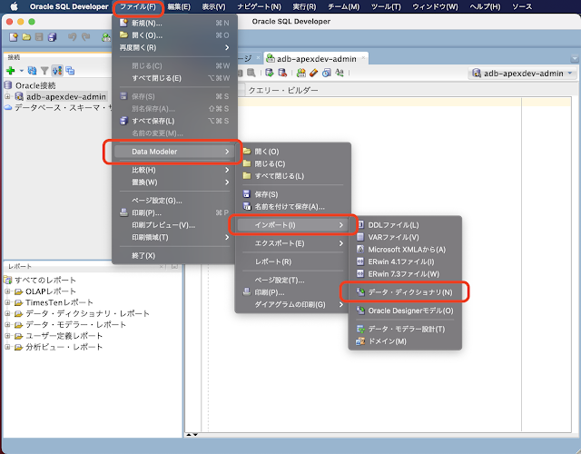
Task: Click the Clear eraser icon in the worksheet toolbar
Action: (313, 73)
